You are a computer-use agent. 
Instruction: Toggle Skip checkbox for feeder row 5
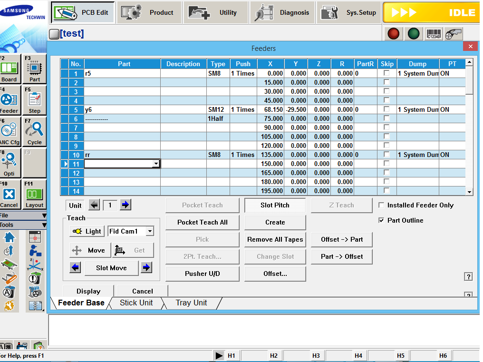386,109
